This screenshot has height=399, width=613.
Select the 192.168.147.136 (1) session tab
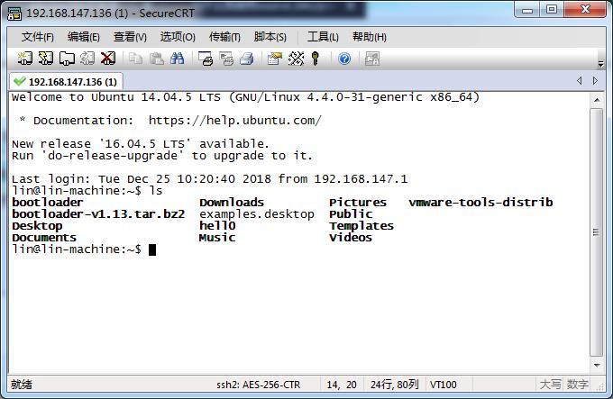(x=66, y=82)
